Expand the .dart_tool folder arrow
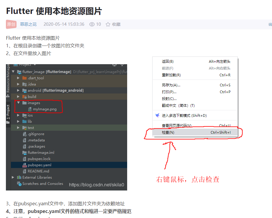Screen dimensions: 272x218 [18, 78]
